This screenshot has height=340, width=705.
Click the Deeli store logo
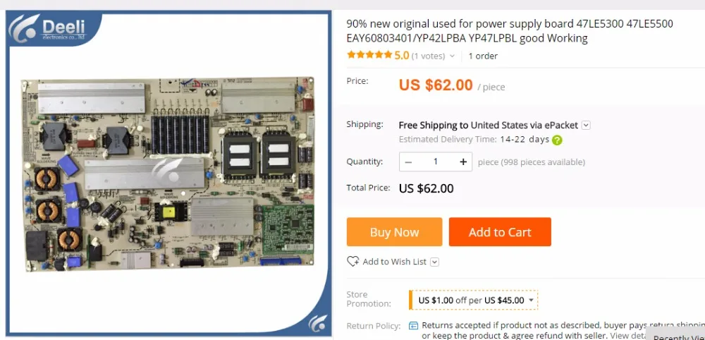click(54, 30)
